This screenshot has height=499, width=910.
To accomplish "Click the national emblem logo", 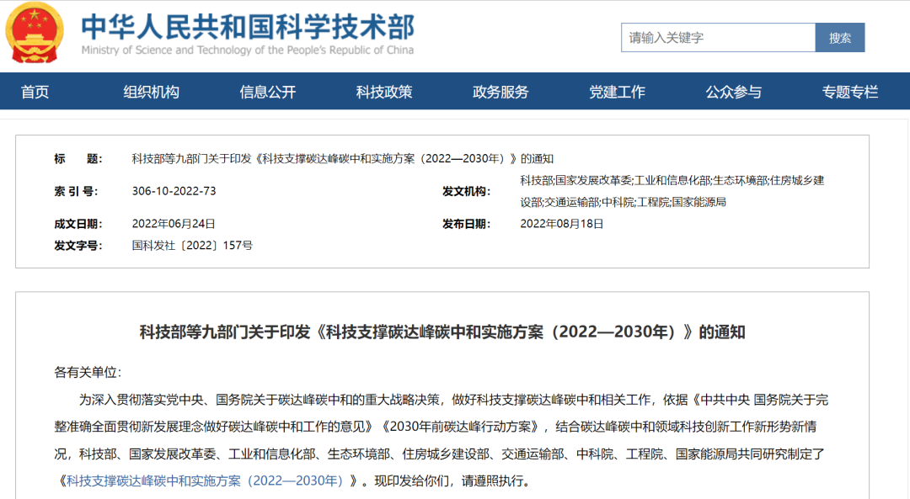I will [x=34, y=33].
